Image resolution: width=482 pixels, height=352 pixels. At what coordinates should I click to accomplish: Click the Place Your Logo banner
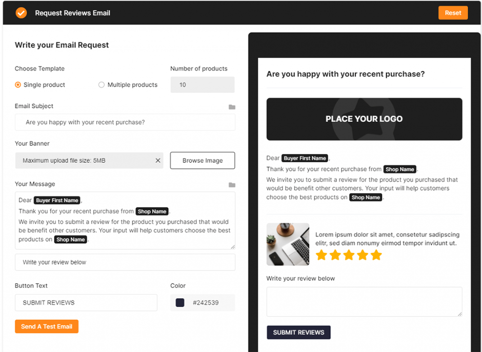[x=364, y=119]
